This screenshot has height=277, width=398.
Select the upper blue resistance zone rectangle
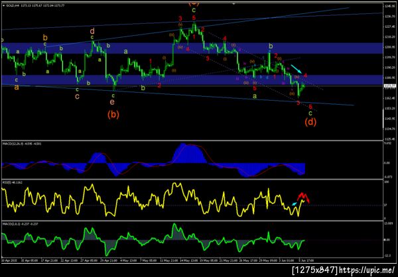[x=192, y=48]
